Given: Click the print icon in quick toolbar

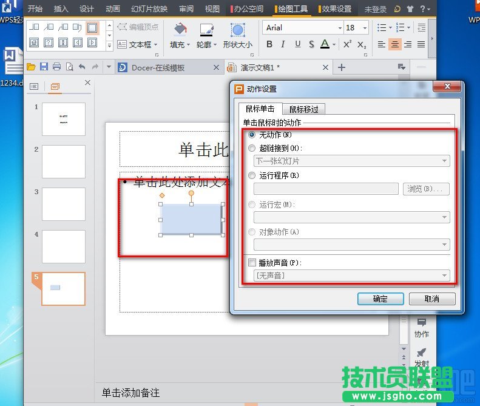Looking at the screenshot, I should 56,67.
